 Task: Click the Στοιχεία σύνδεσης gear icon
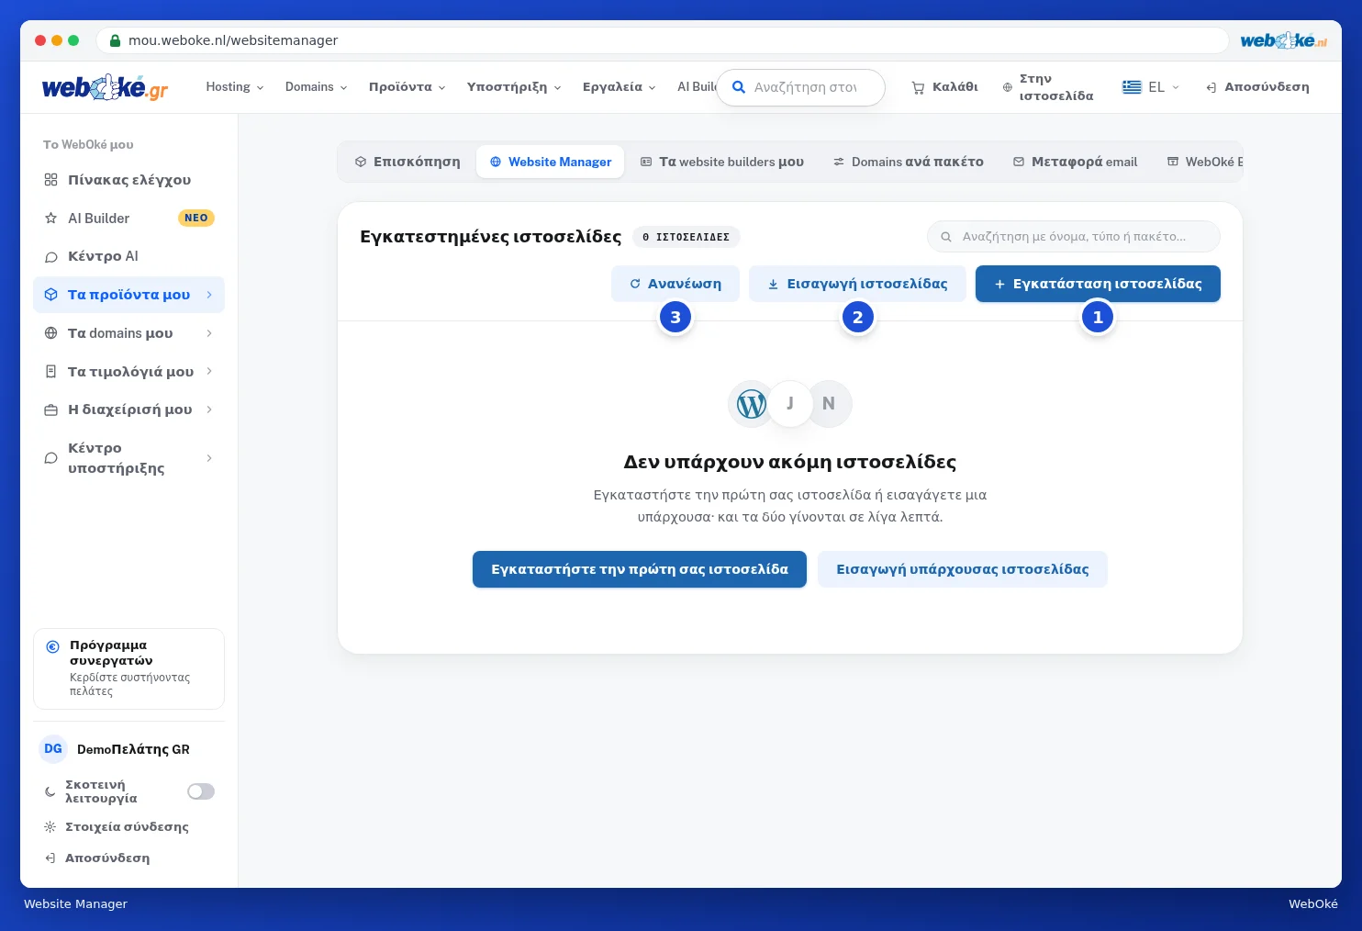(x=50, y=827)
